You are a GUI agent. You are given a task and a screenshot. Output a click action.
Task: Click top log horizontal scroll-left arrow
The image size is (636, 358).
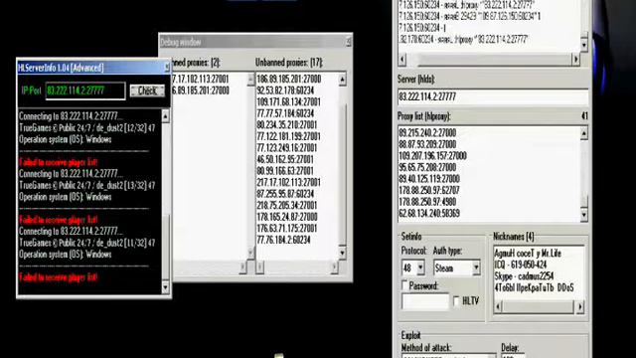pos(401,60)
